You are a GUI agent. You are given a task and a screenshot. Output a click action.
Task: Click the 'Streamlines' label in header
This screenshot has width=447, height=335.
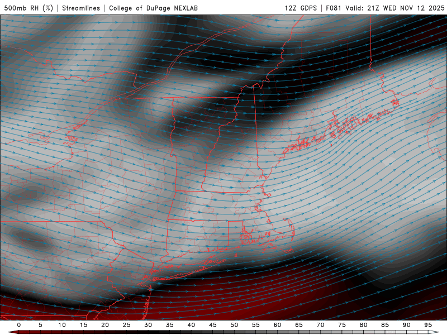pos(81,8)
